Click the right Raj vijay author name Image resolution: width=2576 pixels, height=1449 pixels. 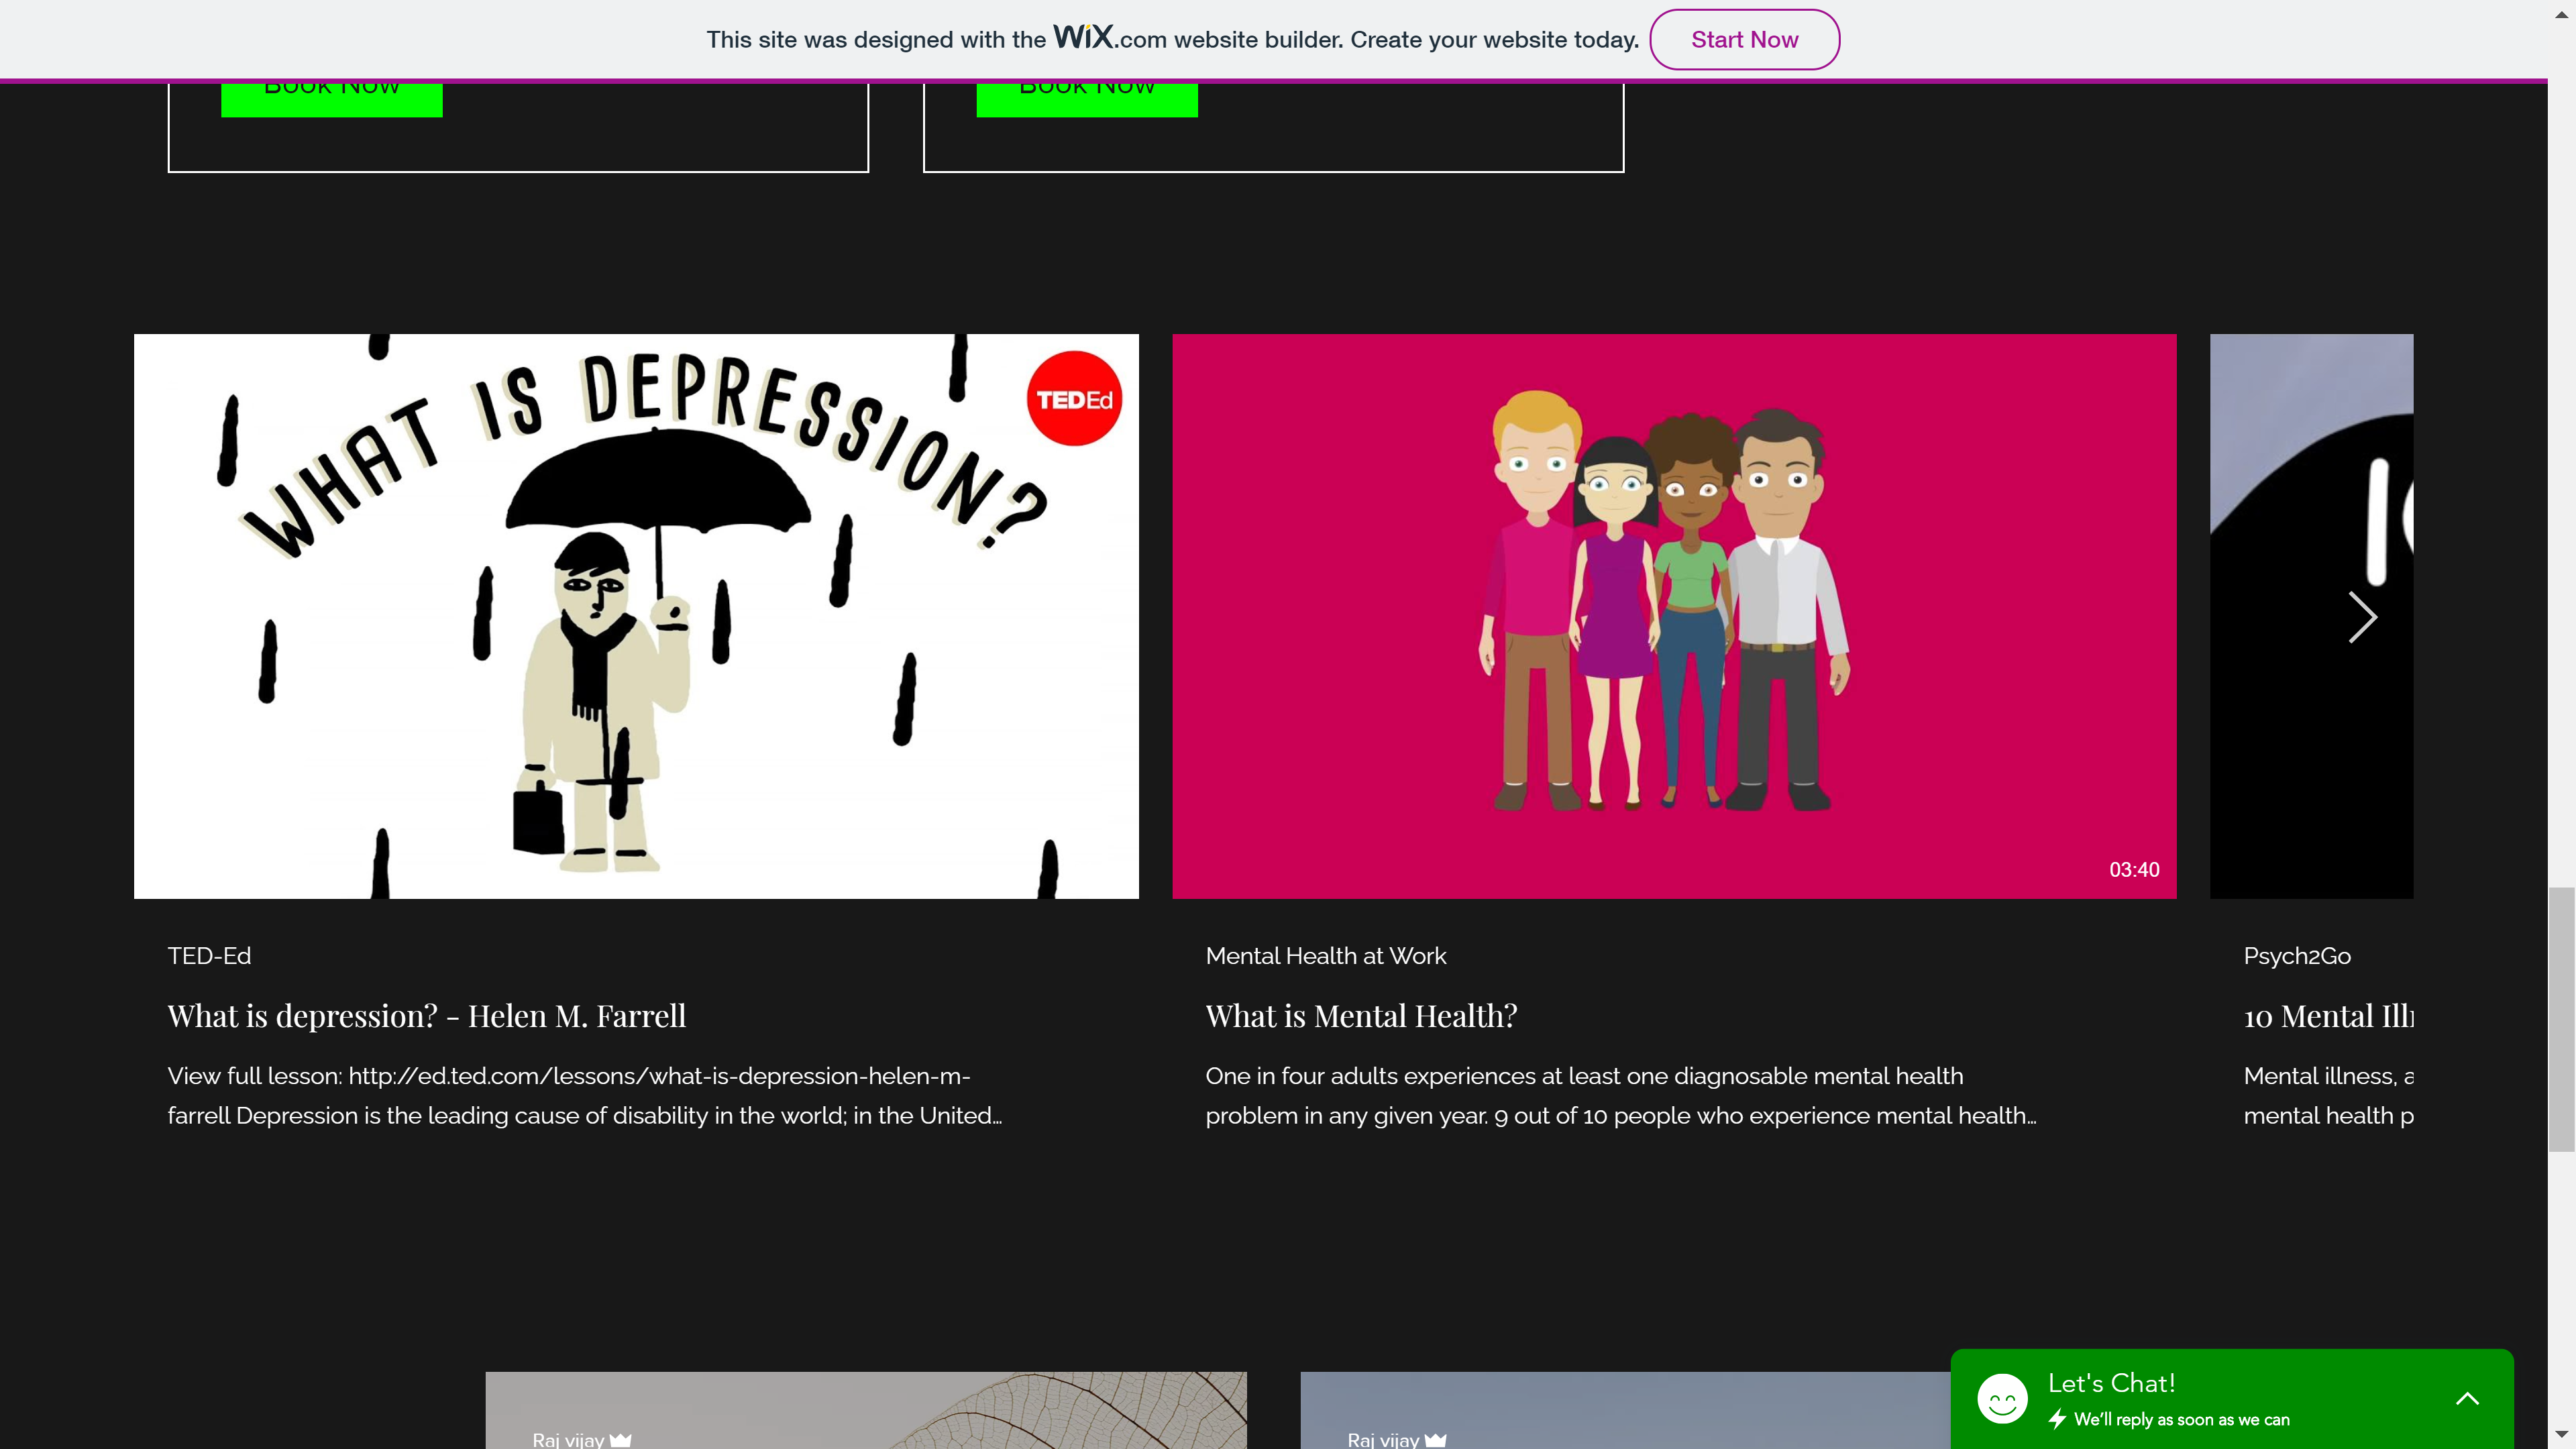pyautogui.click(x=1383, y=1439)
